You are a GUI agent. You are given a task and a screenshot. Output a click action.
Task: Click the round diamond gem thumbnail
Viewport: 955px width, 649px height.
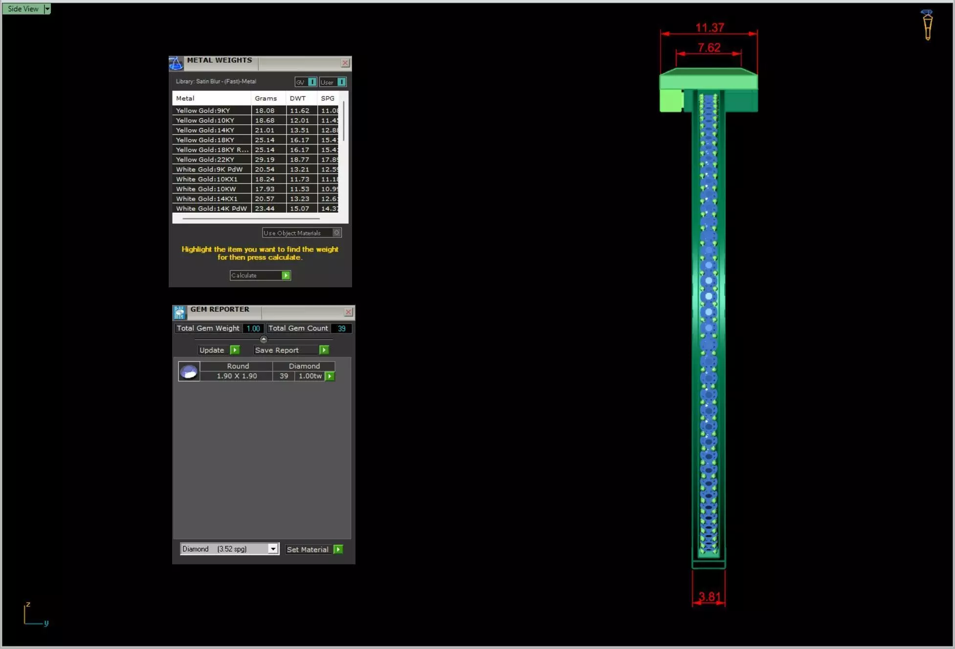click(189, 371)
